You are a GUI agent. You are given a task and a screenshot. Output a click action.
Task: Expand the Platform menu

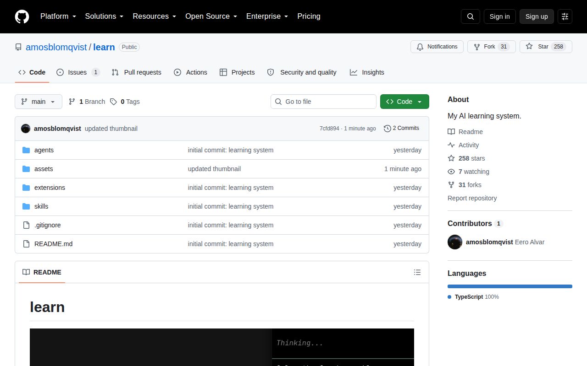tap(58, 16)
